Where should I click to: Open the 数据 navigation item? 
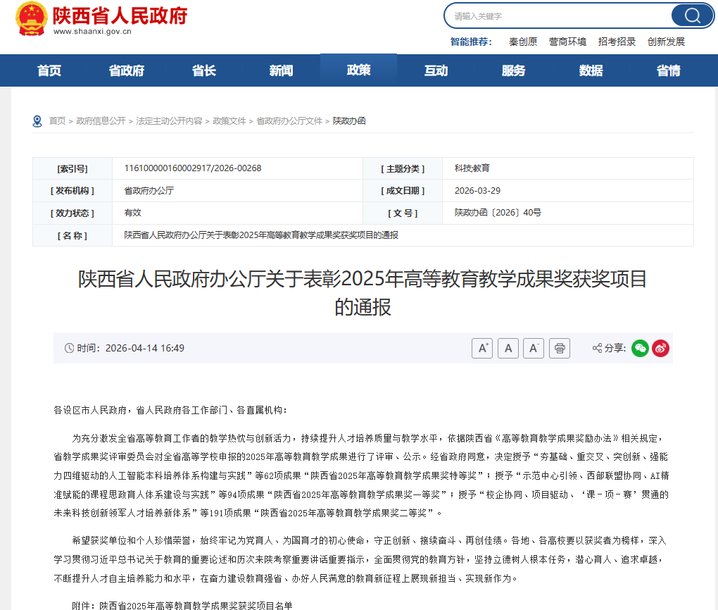click(591, 70)
